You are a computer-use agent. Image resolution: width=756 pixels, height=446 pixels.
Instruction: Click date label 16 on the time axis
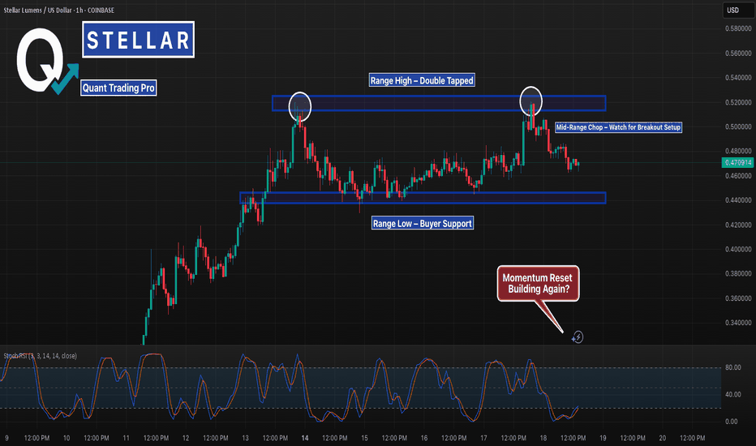(x=423, y=438)
